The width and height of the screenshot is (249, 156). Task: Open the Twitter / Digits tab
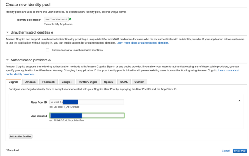pyautogui.click(x=88, y=82)
